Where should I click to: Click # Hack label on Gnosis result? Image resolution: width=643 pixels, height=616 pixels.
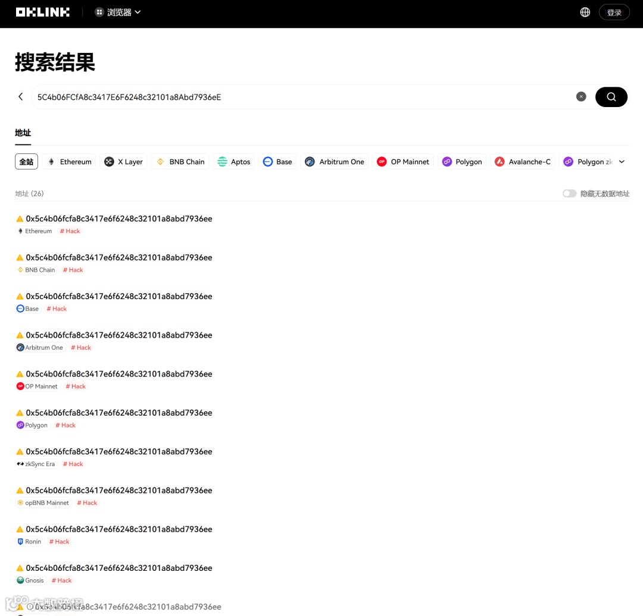tap(62, 580)
